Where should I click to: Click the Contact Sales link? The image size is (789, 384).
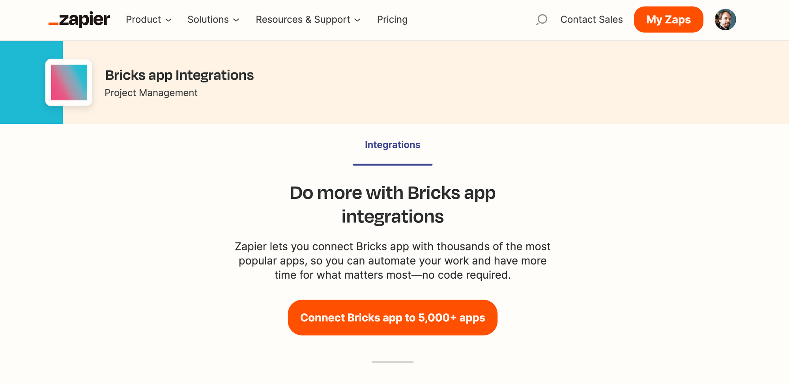click(591, 20)
